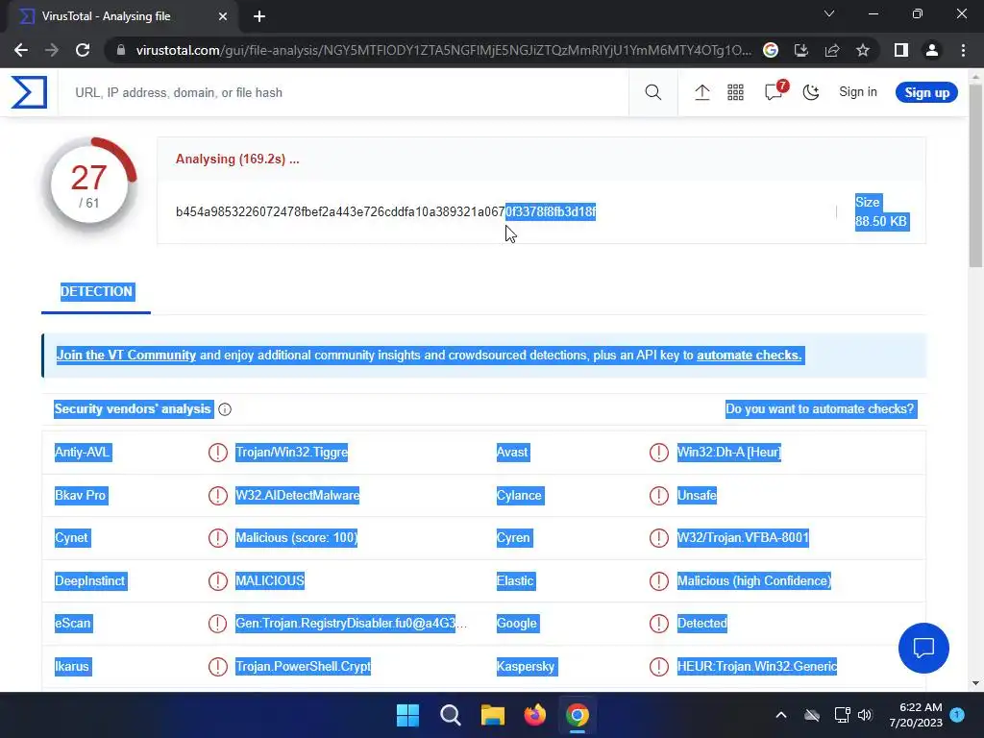Click Bkav Pro alert icon
984x738 pixels.
point(217,495)
